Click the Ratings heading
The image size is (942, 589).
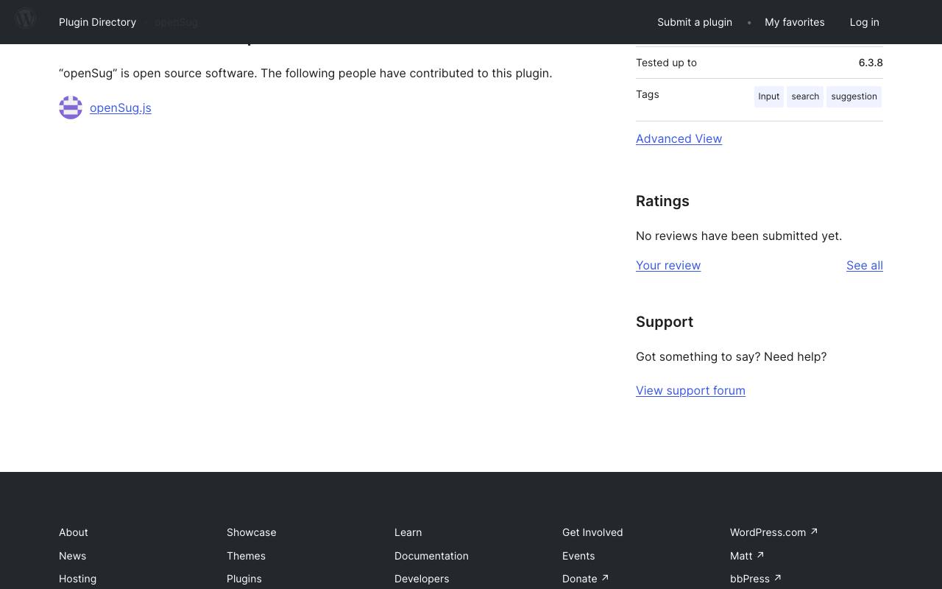662,201
